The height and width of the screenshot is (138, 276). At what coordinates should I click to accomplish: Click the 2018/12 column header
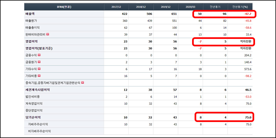pos(141,7)
